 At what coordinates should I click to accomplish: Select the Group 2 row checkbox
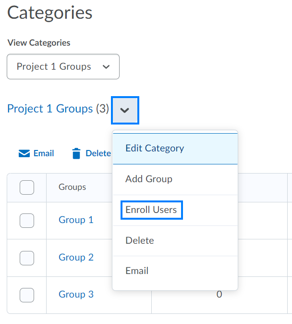(x=27, y=258)
